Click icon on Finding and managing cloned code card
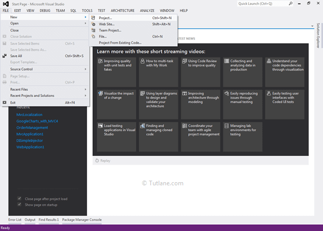Image resolution: width=323 pixels, height=231 pixels. point(143,126)
